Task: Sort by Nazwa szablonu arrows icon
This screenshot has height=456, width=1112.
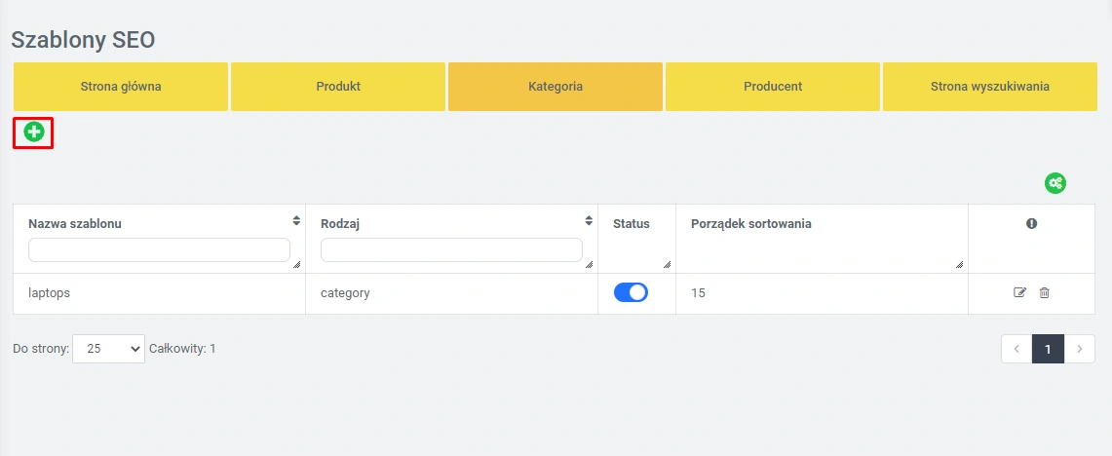Action: pos(296,221)
